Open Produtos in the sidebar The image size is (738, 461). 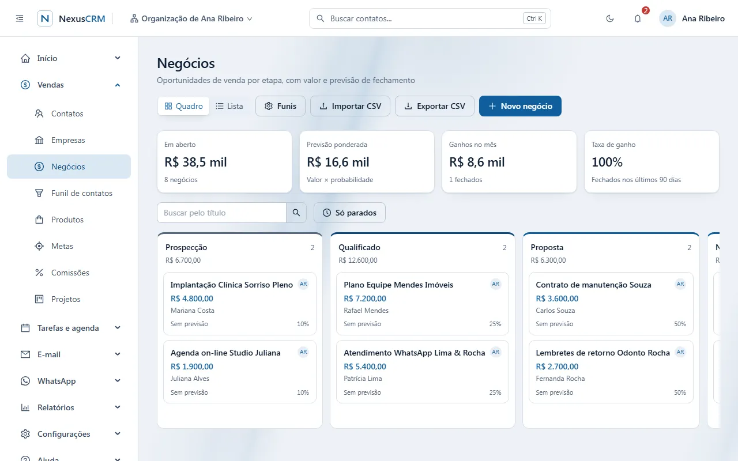click(x=69, y=220)
